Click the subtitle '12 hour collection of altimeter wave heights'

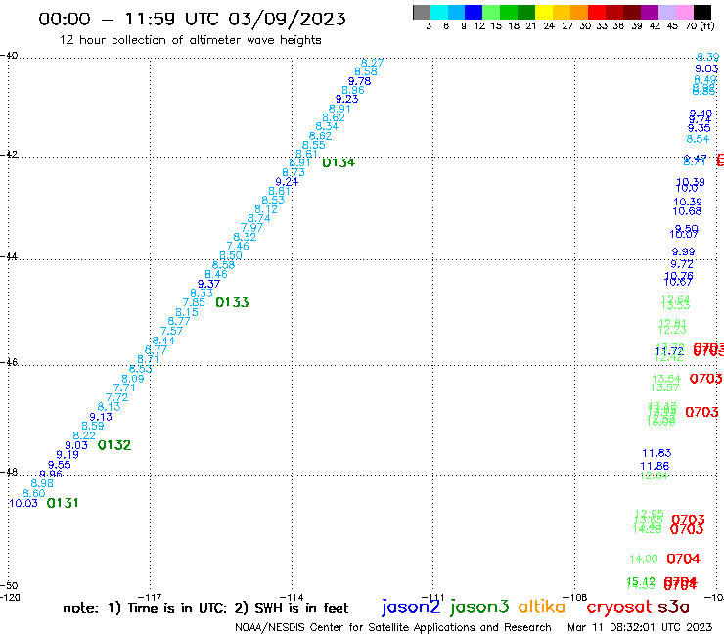(190, 40)
